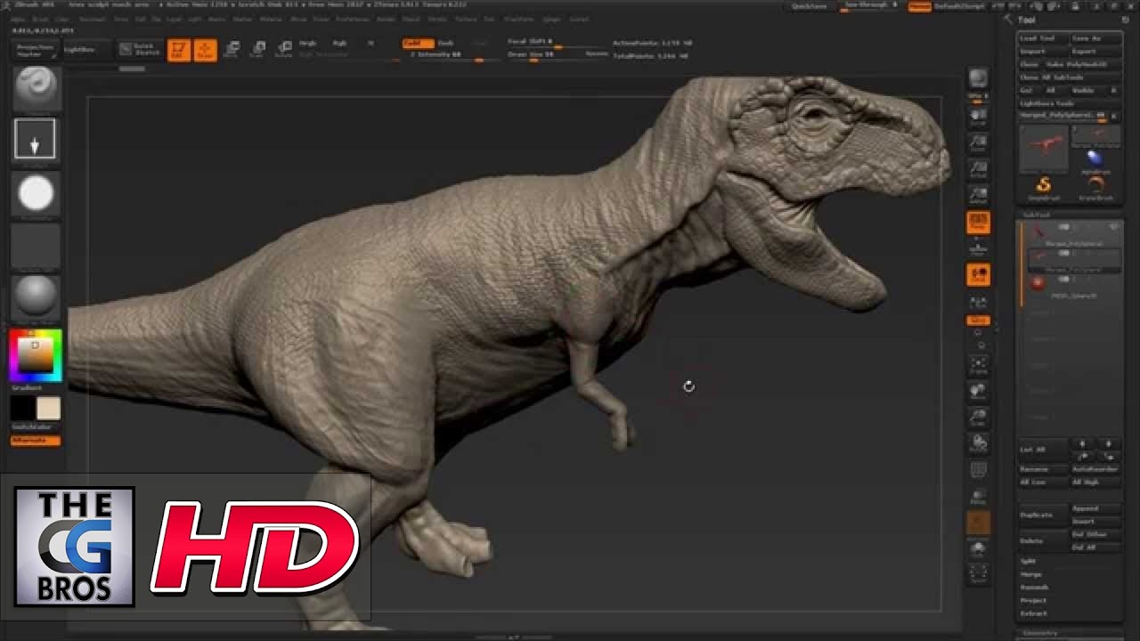
Task: Open the alpha selector with white circle
Action: [x=36, y=193]
